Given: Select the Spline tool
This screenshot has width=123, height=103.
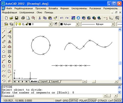Looking at the screenshot, I should click(4, 71).
